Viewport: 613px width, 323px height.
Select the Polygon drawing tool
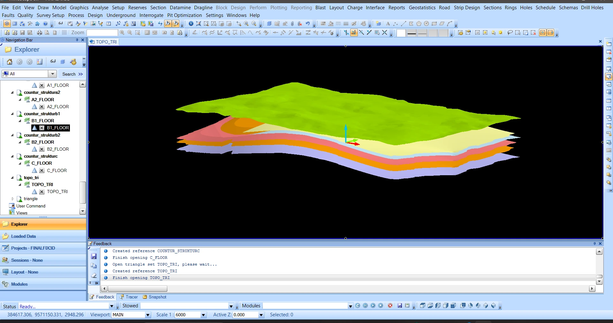[x=419, y=24]
